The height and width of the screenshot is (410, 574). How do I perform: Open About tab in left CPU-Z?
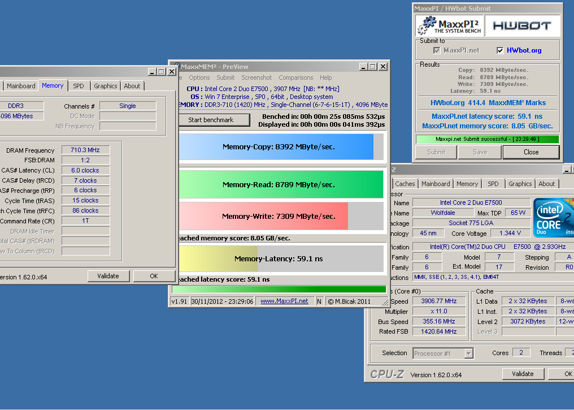pyautogui.click(x=132, y=86)
